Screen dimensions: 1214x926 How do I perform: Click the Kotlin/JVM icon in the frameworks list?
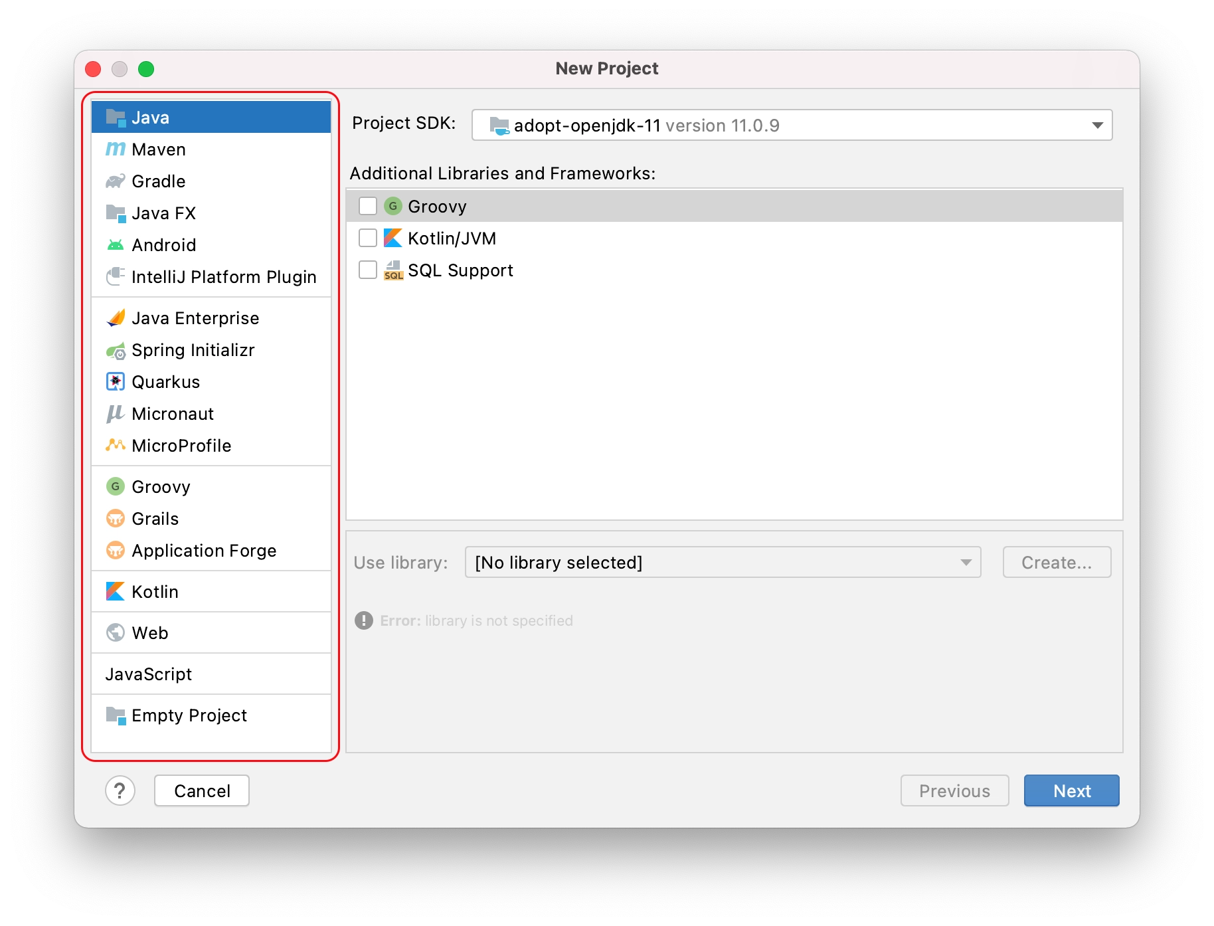tap(393, 238)
